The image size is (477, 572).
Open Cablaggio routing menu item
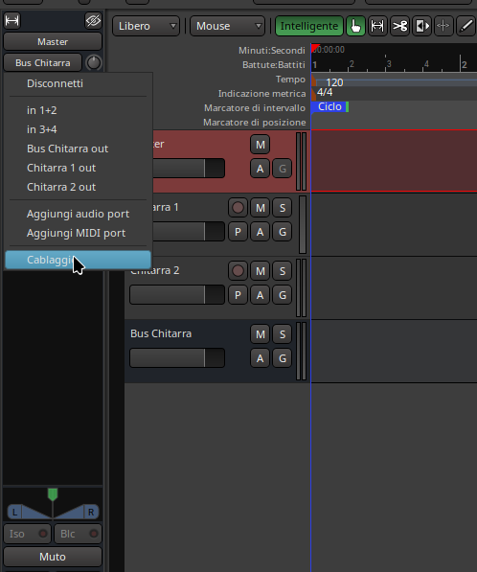[x=78, y=260]
